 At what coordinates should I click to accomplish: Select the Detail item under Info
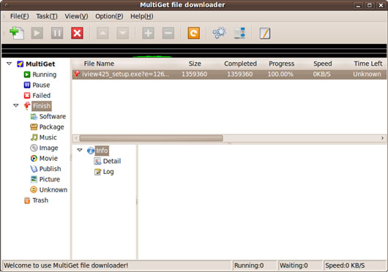pyautogui.click(x=108, y=161)
